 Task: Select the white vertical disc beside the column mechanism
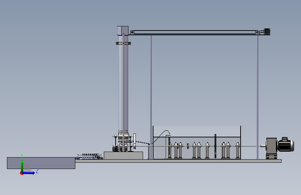click(135, 141)
